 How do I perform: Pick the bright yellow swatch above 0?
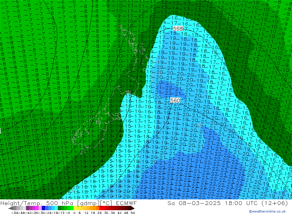tap(75, 208)
